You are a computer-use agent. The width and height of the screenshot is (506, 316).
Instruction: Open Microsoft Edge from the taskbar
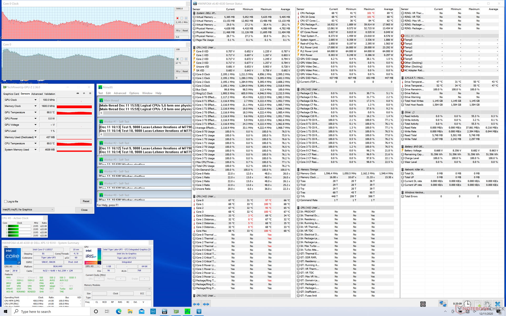119,312
